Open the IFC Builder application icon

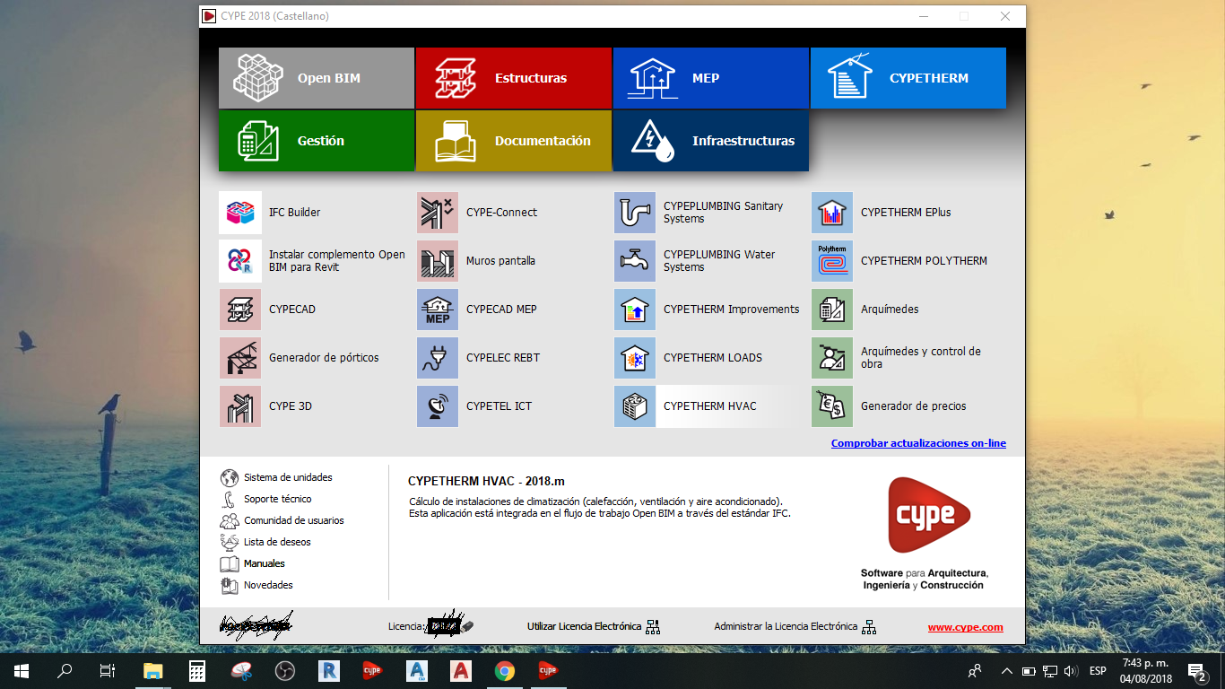pyautogui.click(x=240, y=213)
